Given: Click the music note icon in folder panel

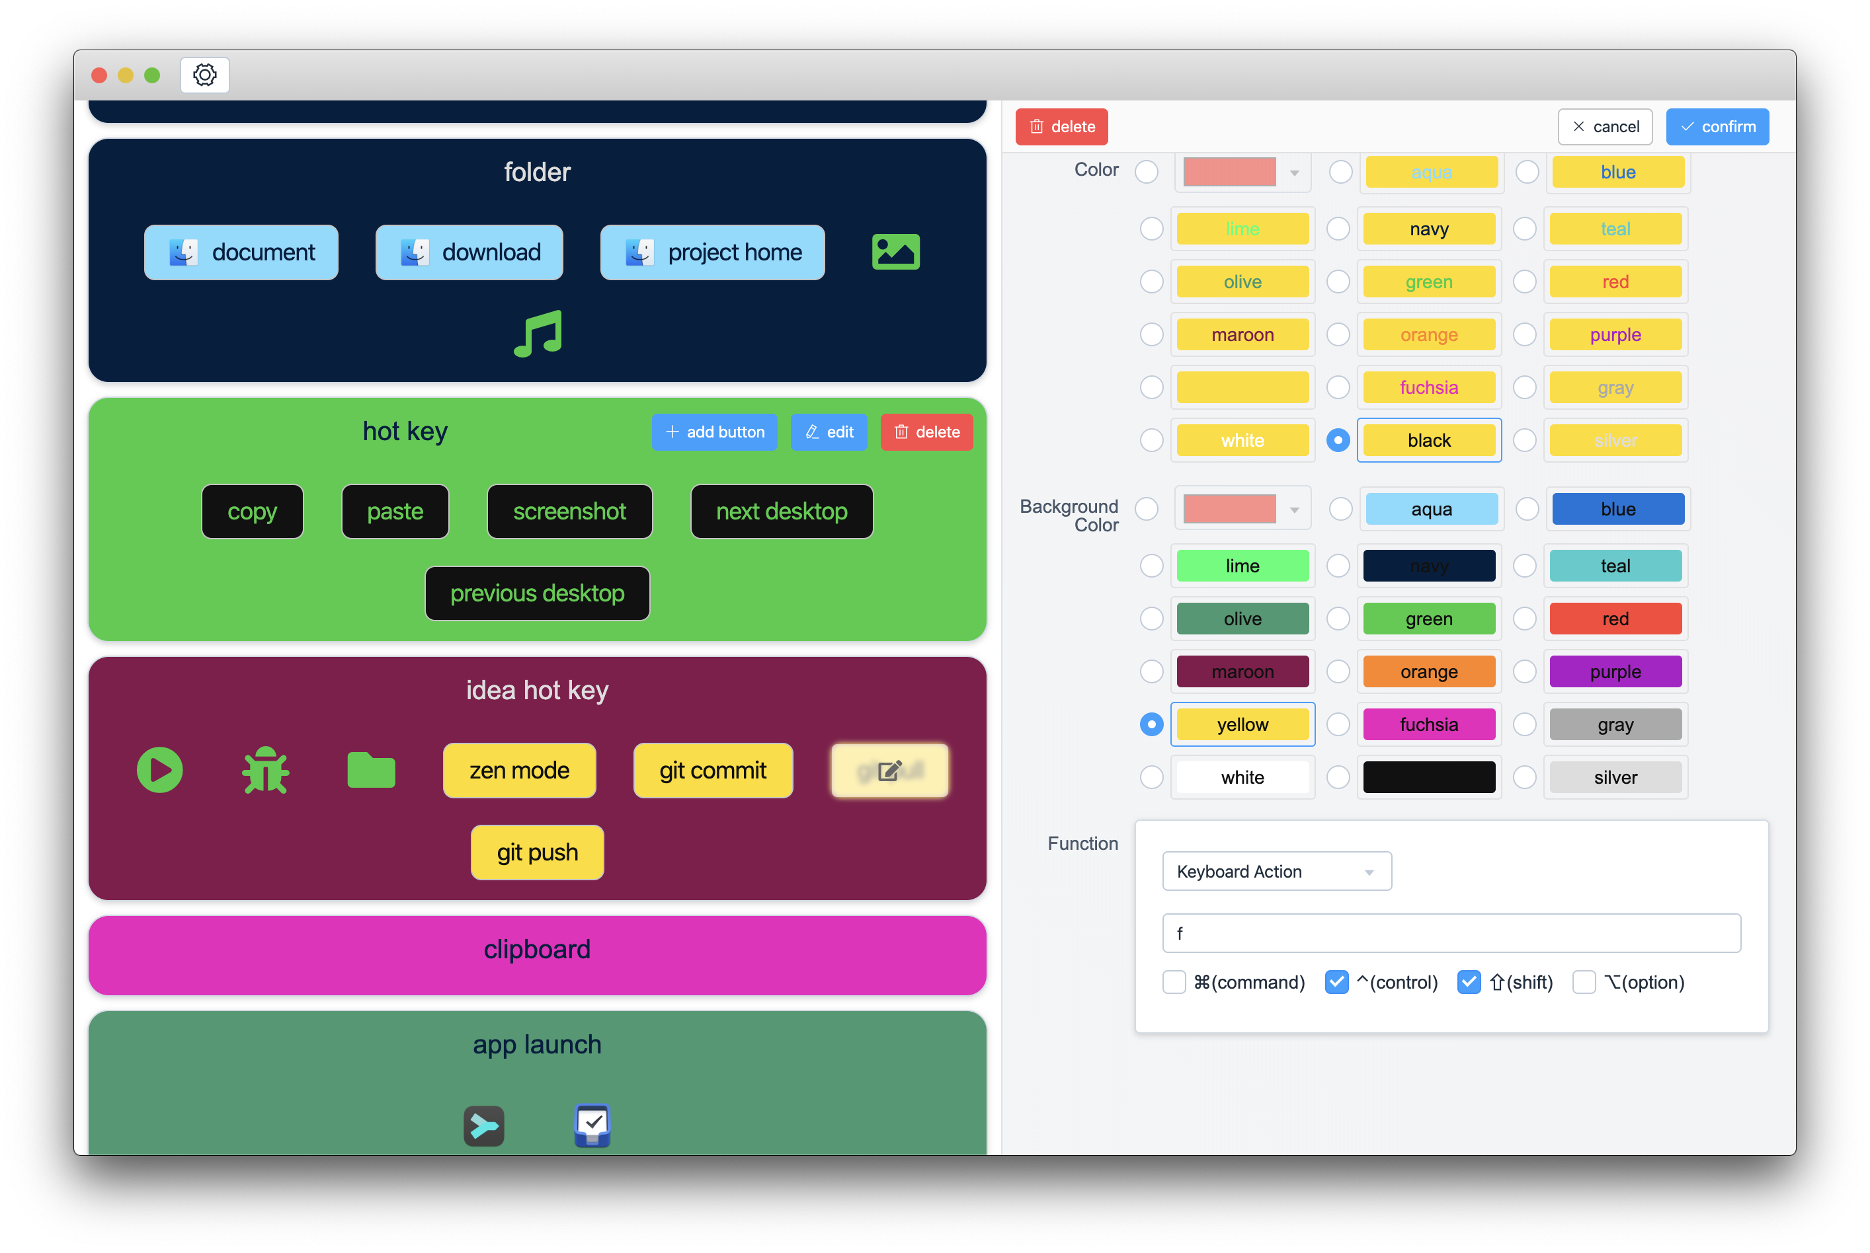Looking at the screenshot, I should [x=537, y=333].
